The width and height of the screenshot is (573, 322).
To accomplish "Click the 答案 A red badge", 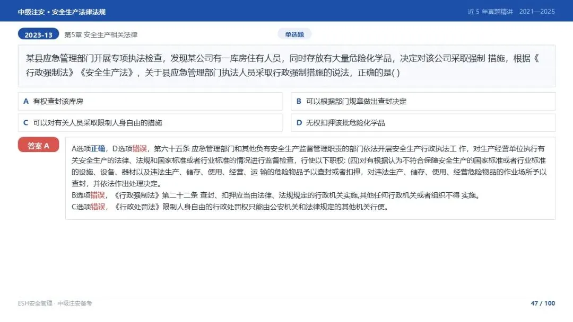I will pyautogui.click(x=38, y=145).
